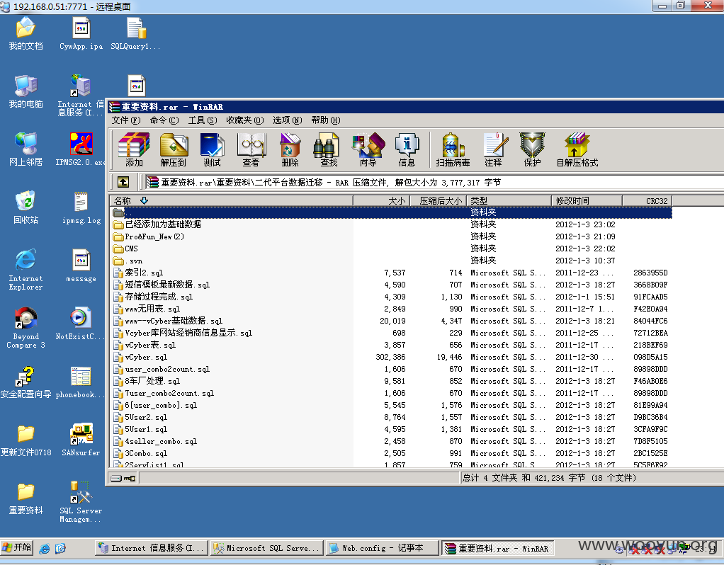Select the ipmsg.log desktop file
The width and height of the screenshot is (724, 565).
click(81, 207)
